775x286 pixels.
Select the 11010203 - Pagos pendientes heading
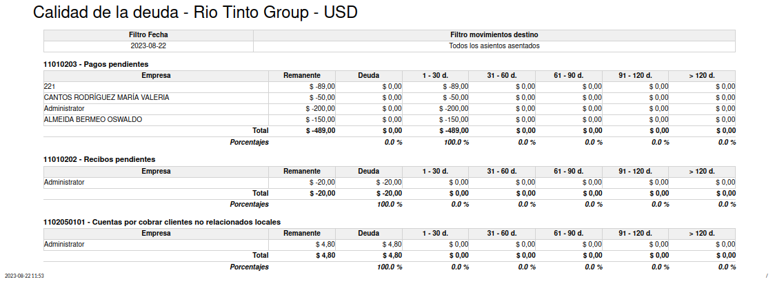(96, 64)
